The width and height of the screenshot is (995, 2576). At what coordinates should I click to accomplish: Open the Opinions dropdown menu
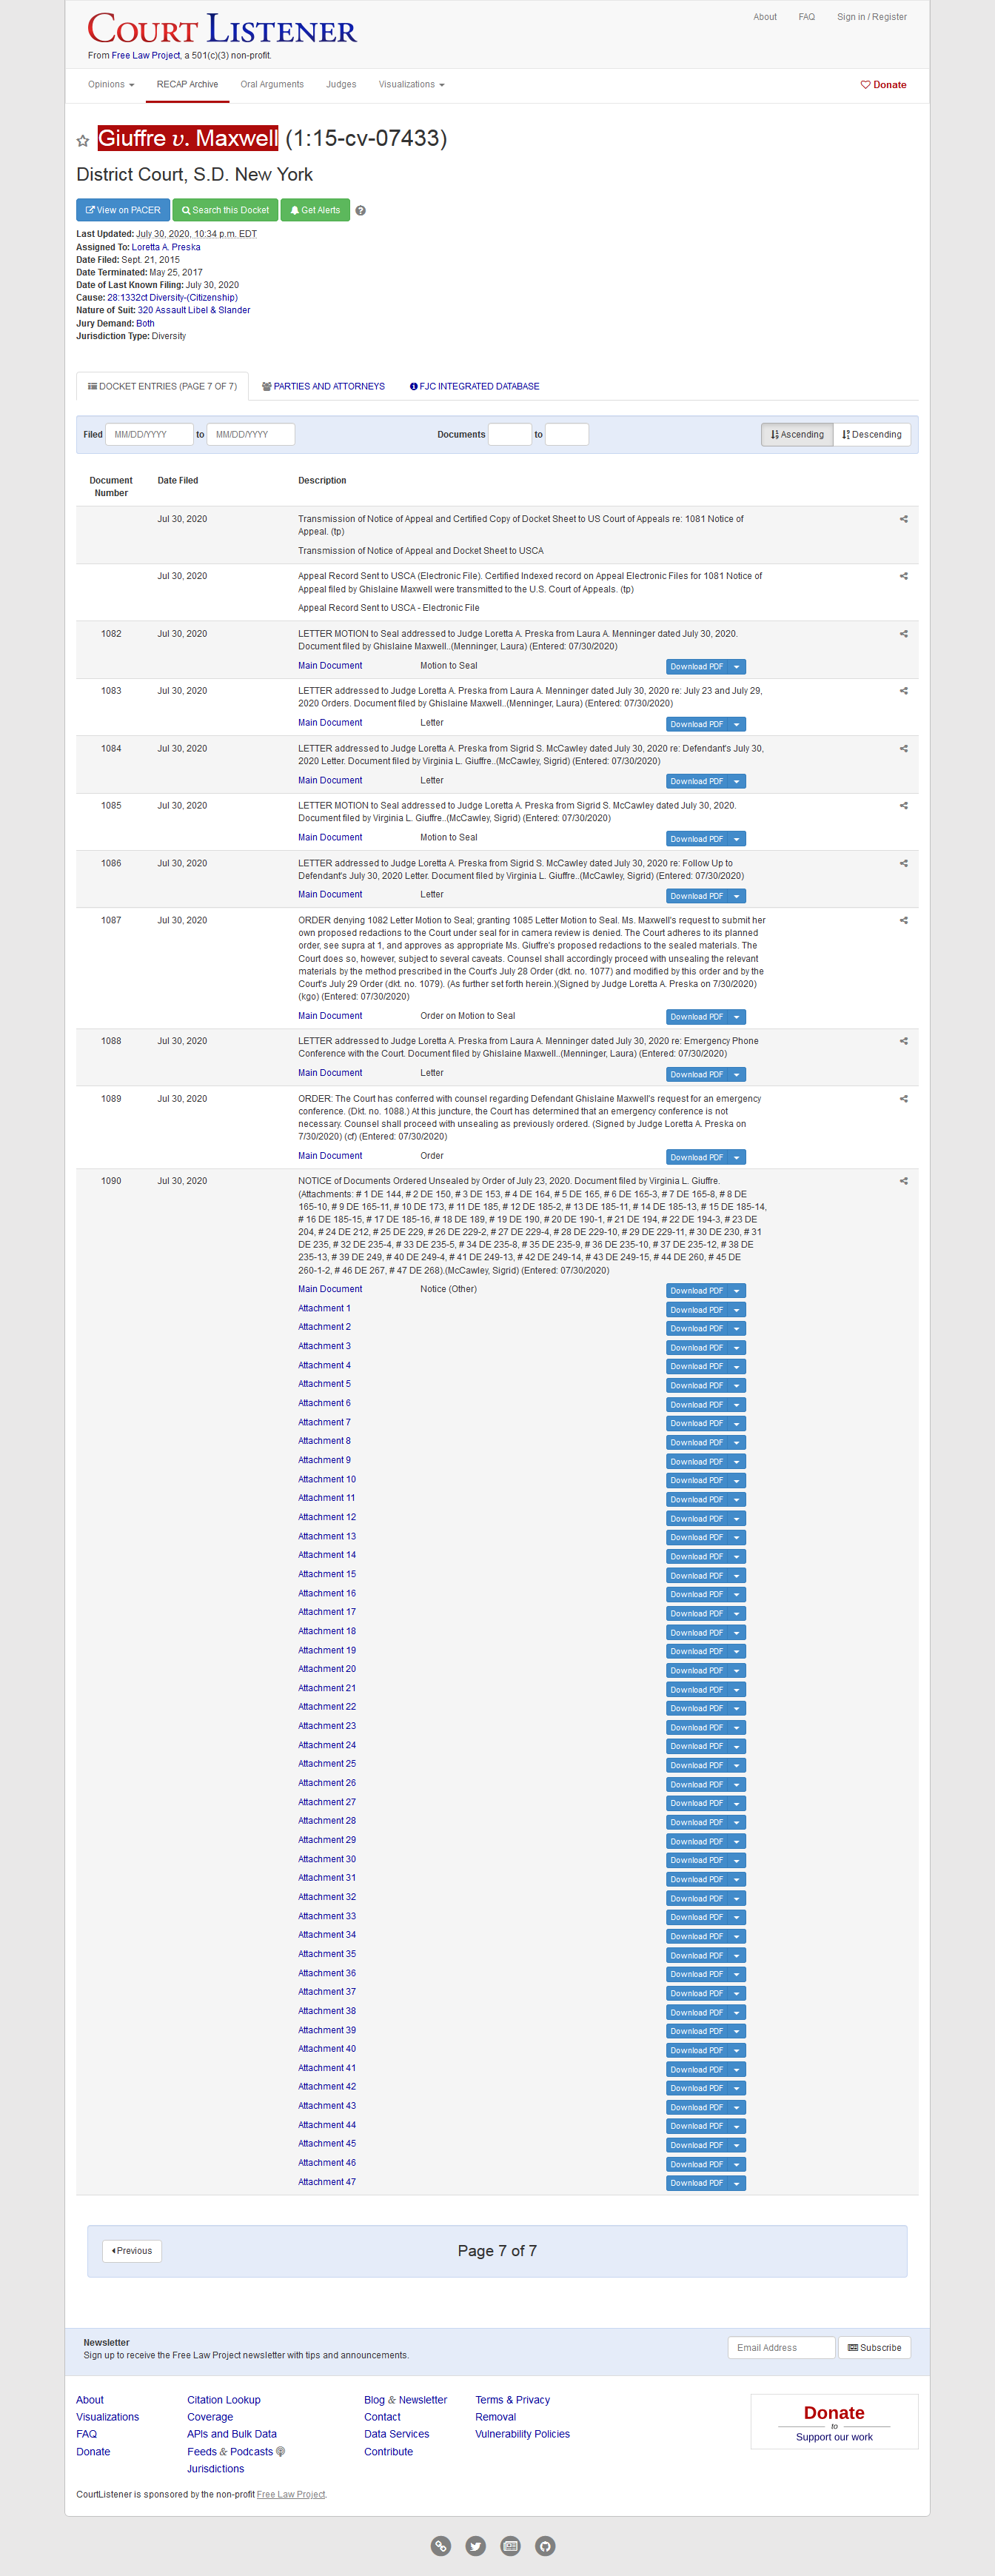[111, 85]
